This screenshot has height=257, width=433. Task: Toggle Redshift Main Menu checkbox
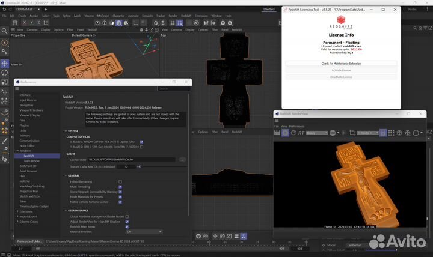pyautogui.click(x=127, y=226)
